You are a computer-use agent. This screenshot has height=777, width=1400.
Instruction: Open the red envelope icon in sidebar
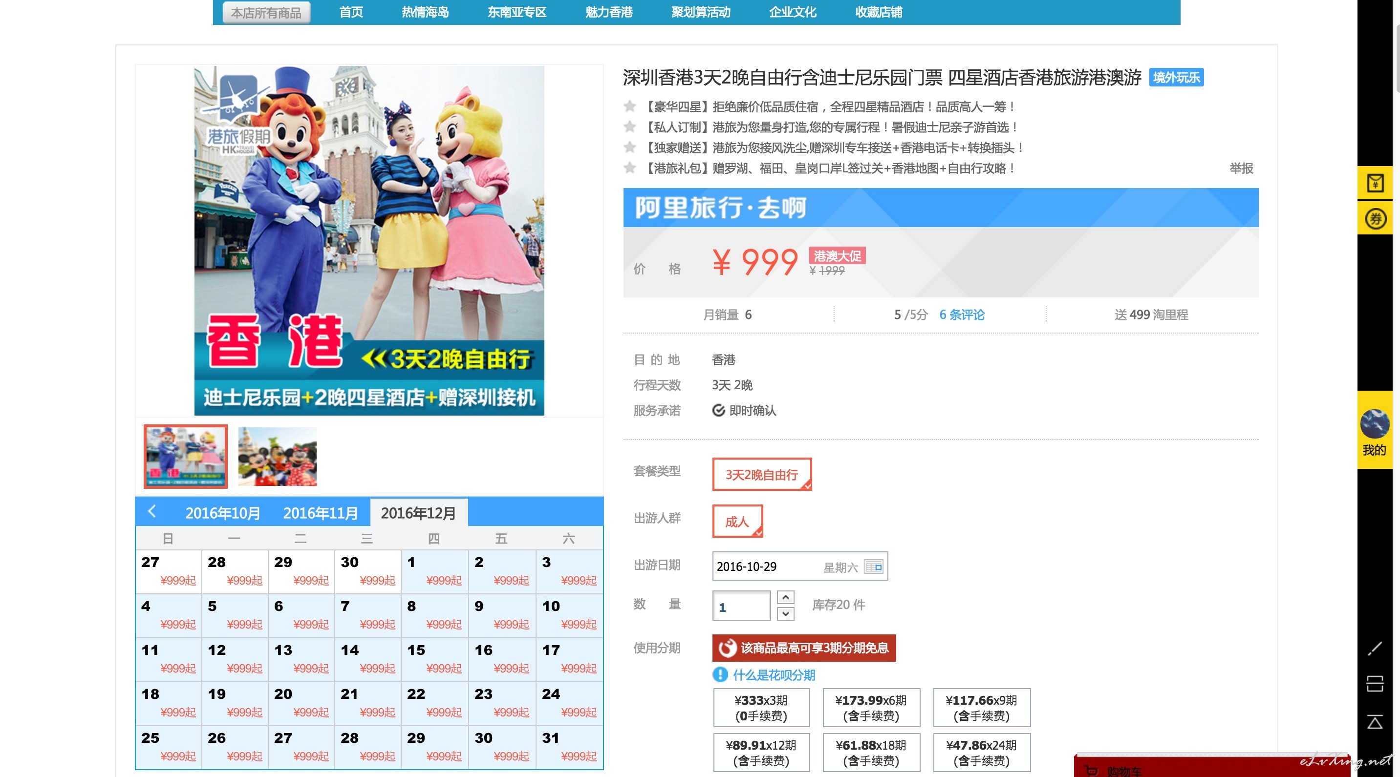click(1375, 184)
